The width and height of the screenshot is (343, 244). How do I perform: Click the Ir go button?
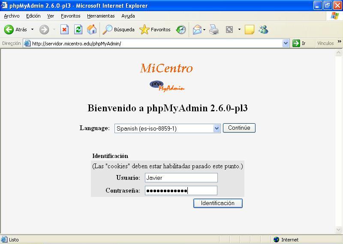[x=299, y=43]
